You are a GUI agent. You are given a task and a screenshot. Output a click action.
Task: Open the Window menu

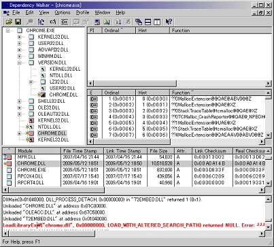[x=103, y=13]
